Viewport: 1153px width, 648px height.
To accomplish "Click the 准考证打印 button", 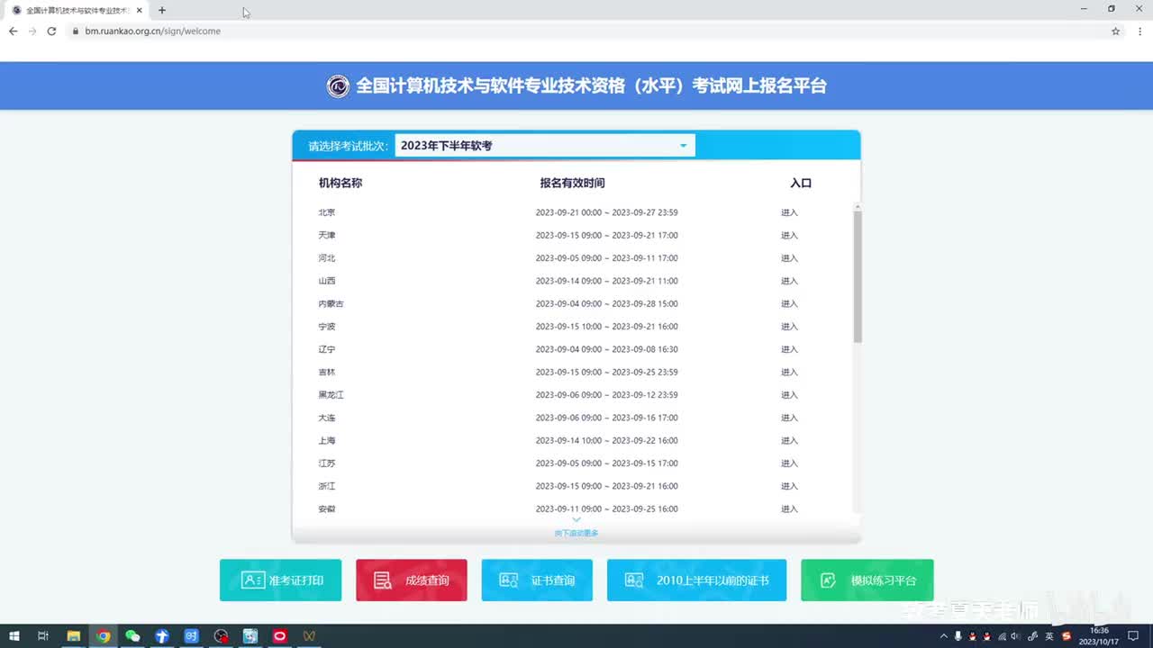I will click(280, 580).
